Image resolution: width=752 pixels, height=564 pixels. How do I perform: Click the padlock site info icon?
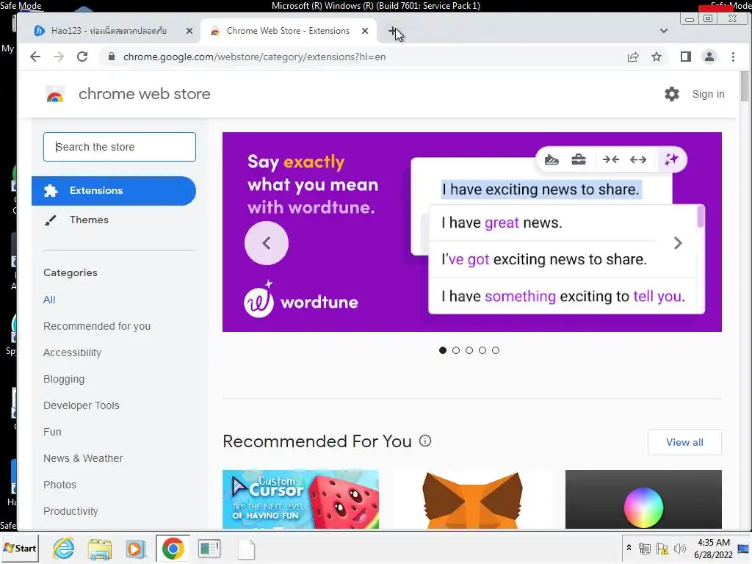point(112,57)
